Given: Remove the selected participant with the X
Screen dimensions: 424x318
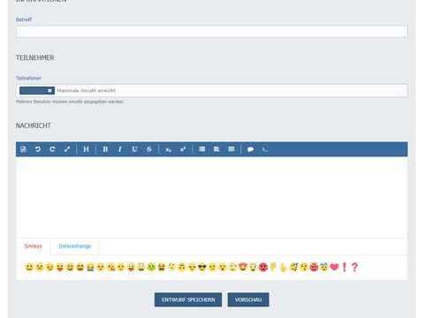Looking at the screenshot, I should [49, 90].
